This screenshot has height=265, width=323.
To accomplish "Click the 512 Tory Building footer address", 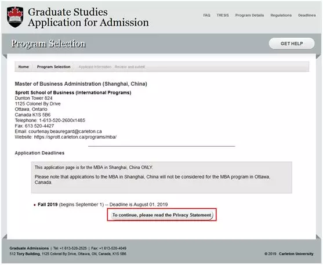I will pos(68,254).
